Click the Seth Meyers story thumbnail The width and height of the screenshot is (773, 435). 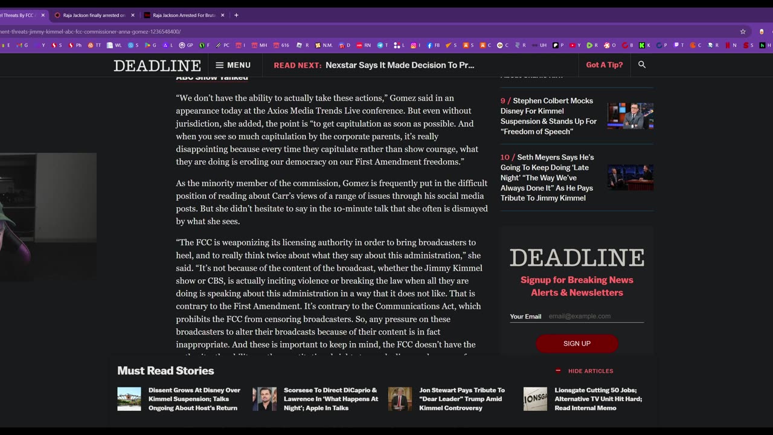click(x=630, y=178)
